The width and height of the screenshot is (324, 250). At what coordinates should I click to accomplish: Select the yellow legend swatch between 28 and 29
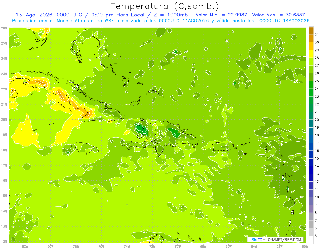coord(311,54)
